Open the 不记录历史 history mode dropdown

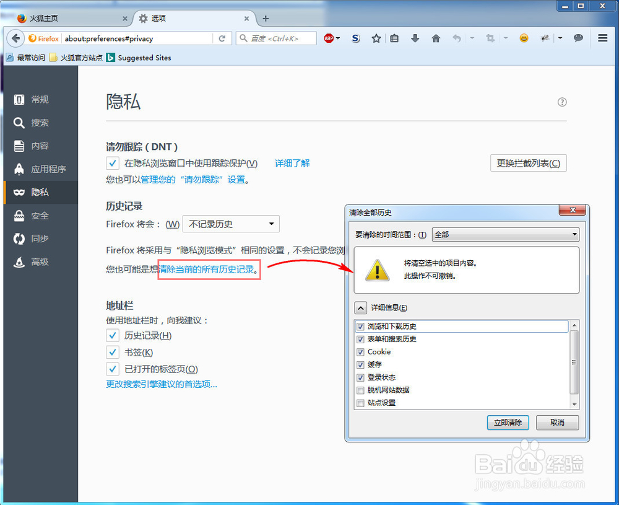tap(231, 224)
